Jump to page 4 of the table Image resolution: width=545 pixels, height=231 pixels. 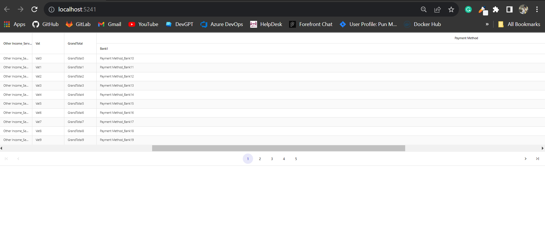coord(284,159)
